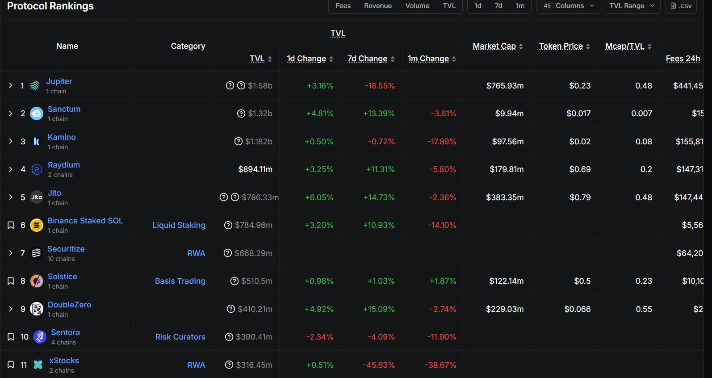
Task: Click the info icon beside Sanctum $1.32b TVL
Action: pos(241,113)
